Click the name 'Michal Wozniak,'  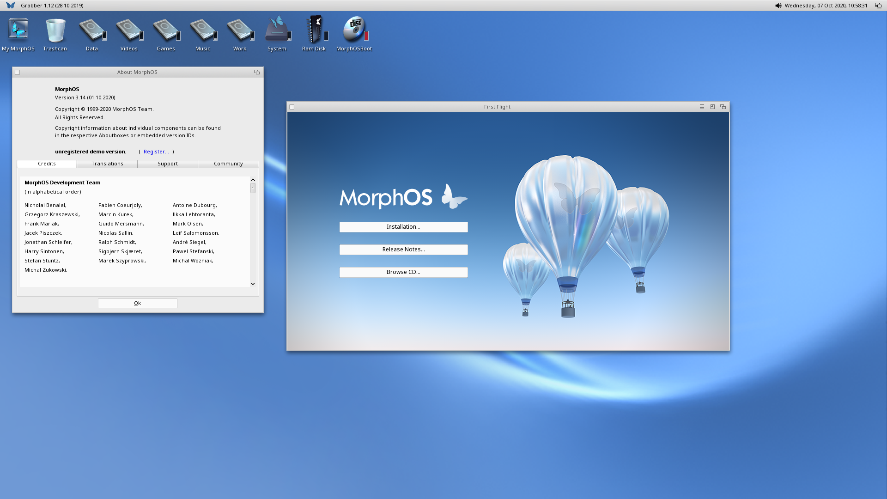pyautogui.click(x=193, y=261)
